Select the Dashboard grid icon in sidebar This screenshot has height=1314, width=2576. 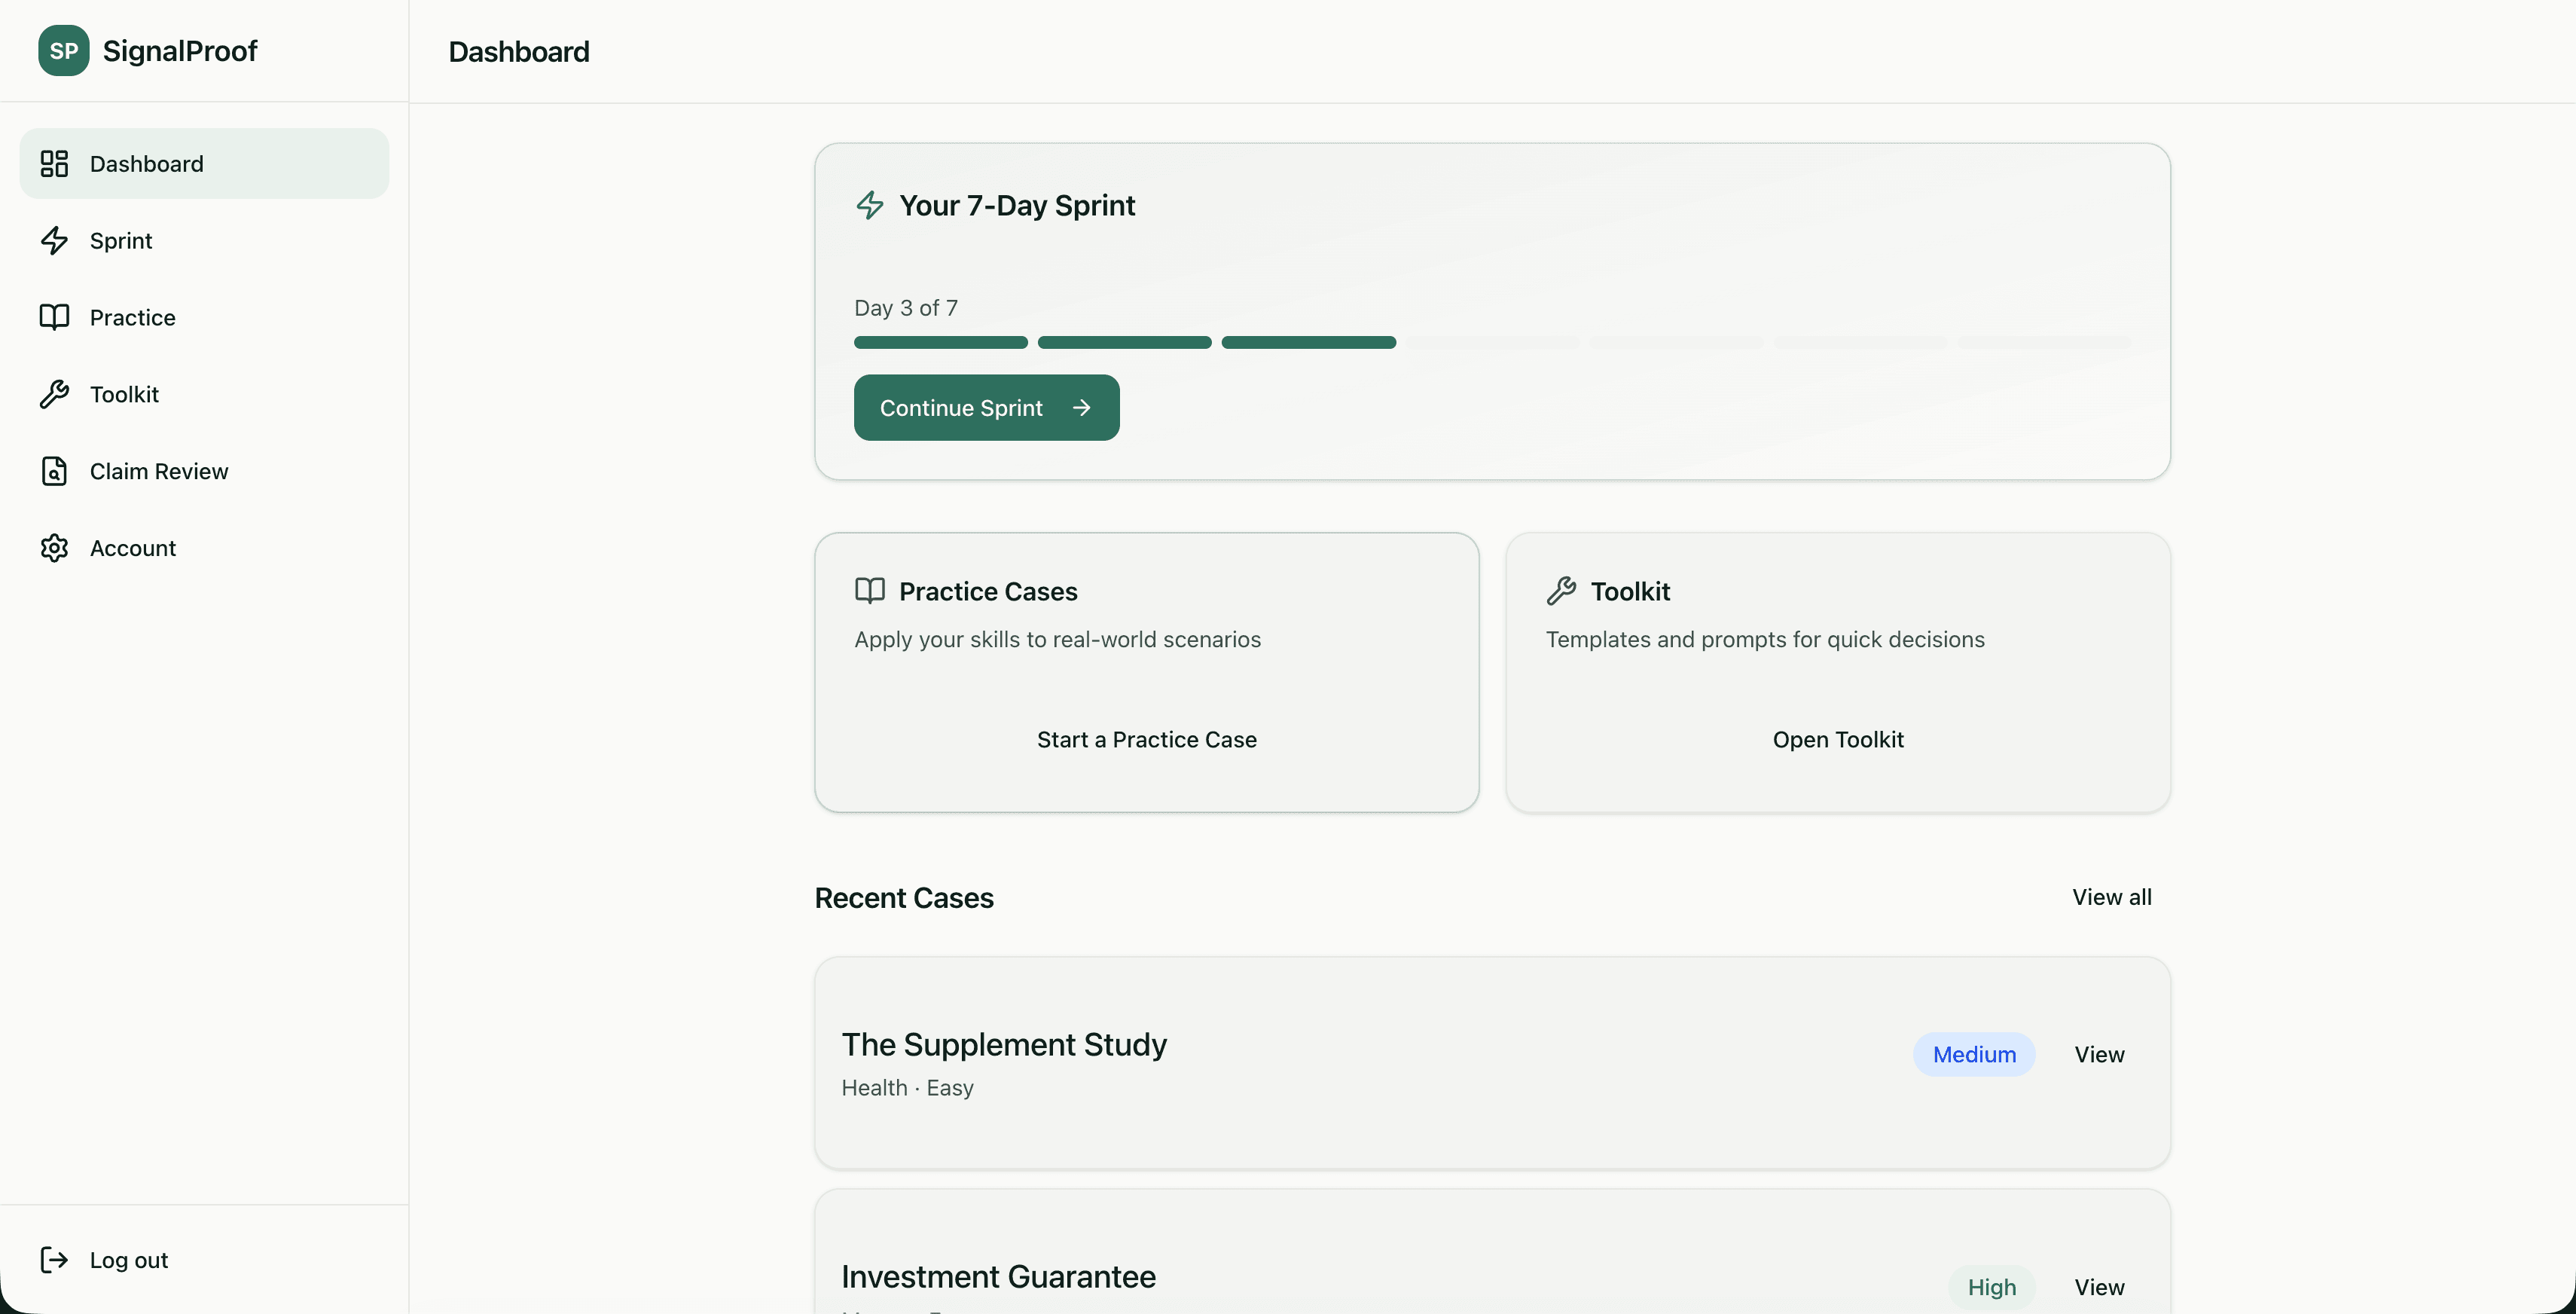click(55, 163)
